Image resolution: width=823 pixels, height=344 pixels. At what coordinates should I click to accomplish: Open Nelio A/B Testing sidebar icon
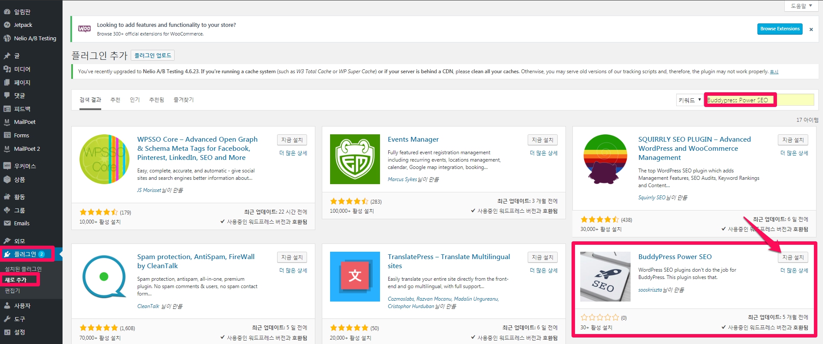pos(7,38)
